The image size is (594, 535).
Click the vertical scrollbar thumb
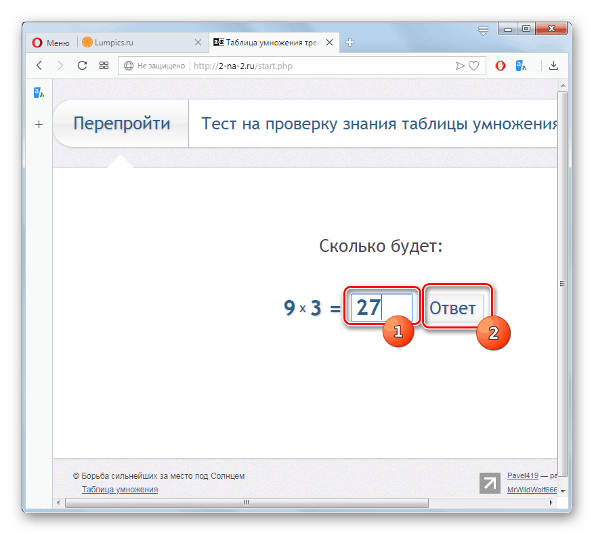pos(563,283)
